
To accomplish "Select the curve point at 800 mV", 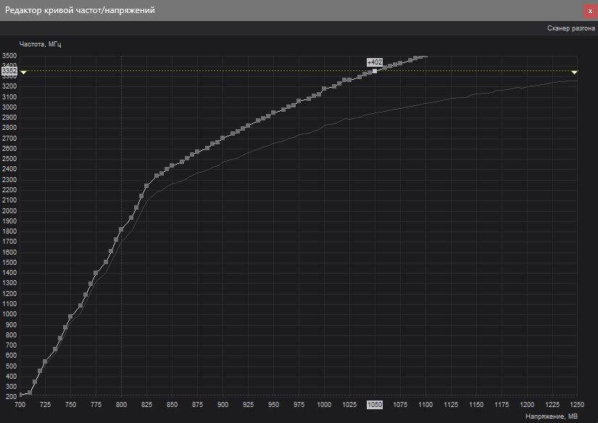I will pos(121,229).
